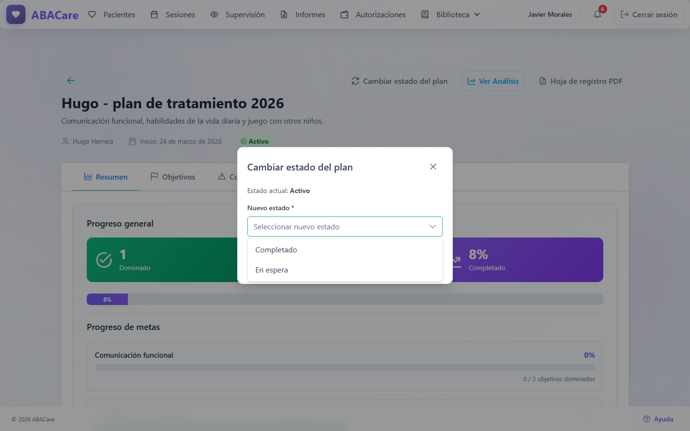Click the Cambiar estado del plan button
This screenshot has height=431, width=690.
click(x=400, y=81)
